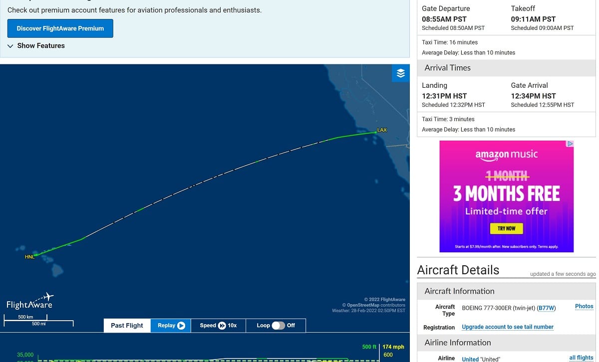This screenshot has width=599, height=362.
Task: Open the aircraft Photos link
Action: [584, 307]
